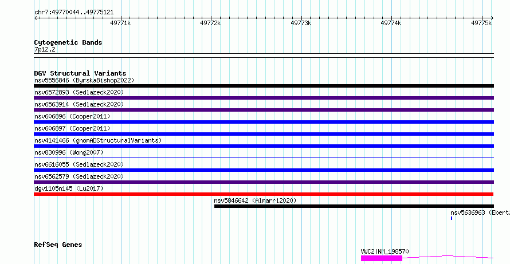Select the blue bar under nsv606896

[x=264, y=122]
